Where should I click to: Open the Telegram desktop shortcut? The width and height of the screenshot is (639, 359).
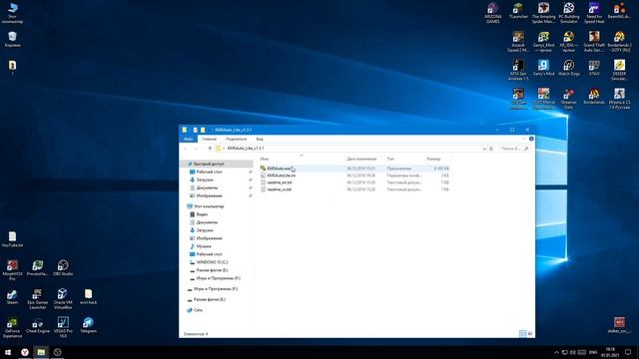pos(88,326)
